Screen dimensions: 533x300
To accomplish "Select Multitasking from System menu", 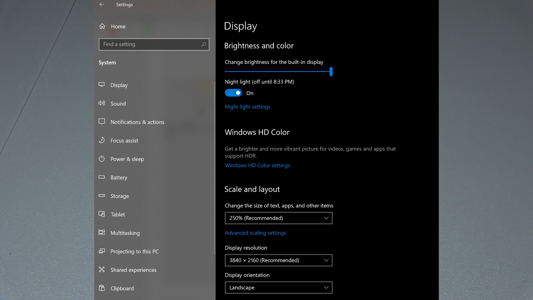I will (x=125, y=232).
